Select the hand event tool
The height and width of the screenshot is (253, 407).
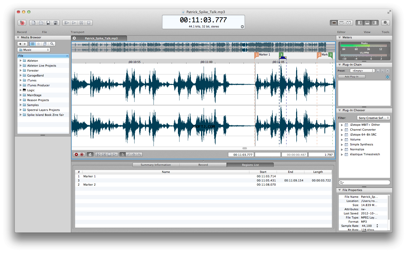point(134,154)
